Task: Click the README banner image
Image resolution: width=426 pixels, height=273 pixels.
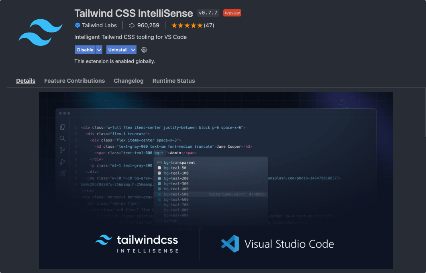Action: click(216, 180)
